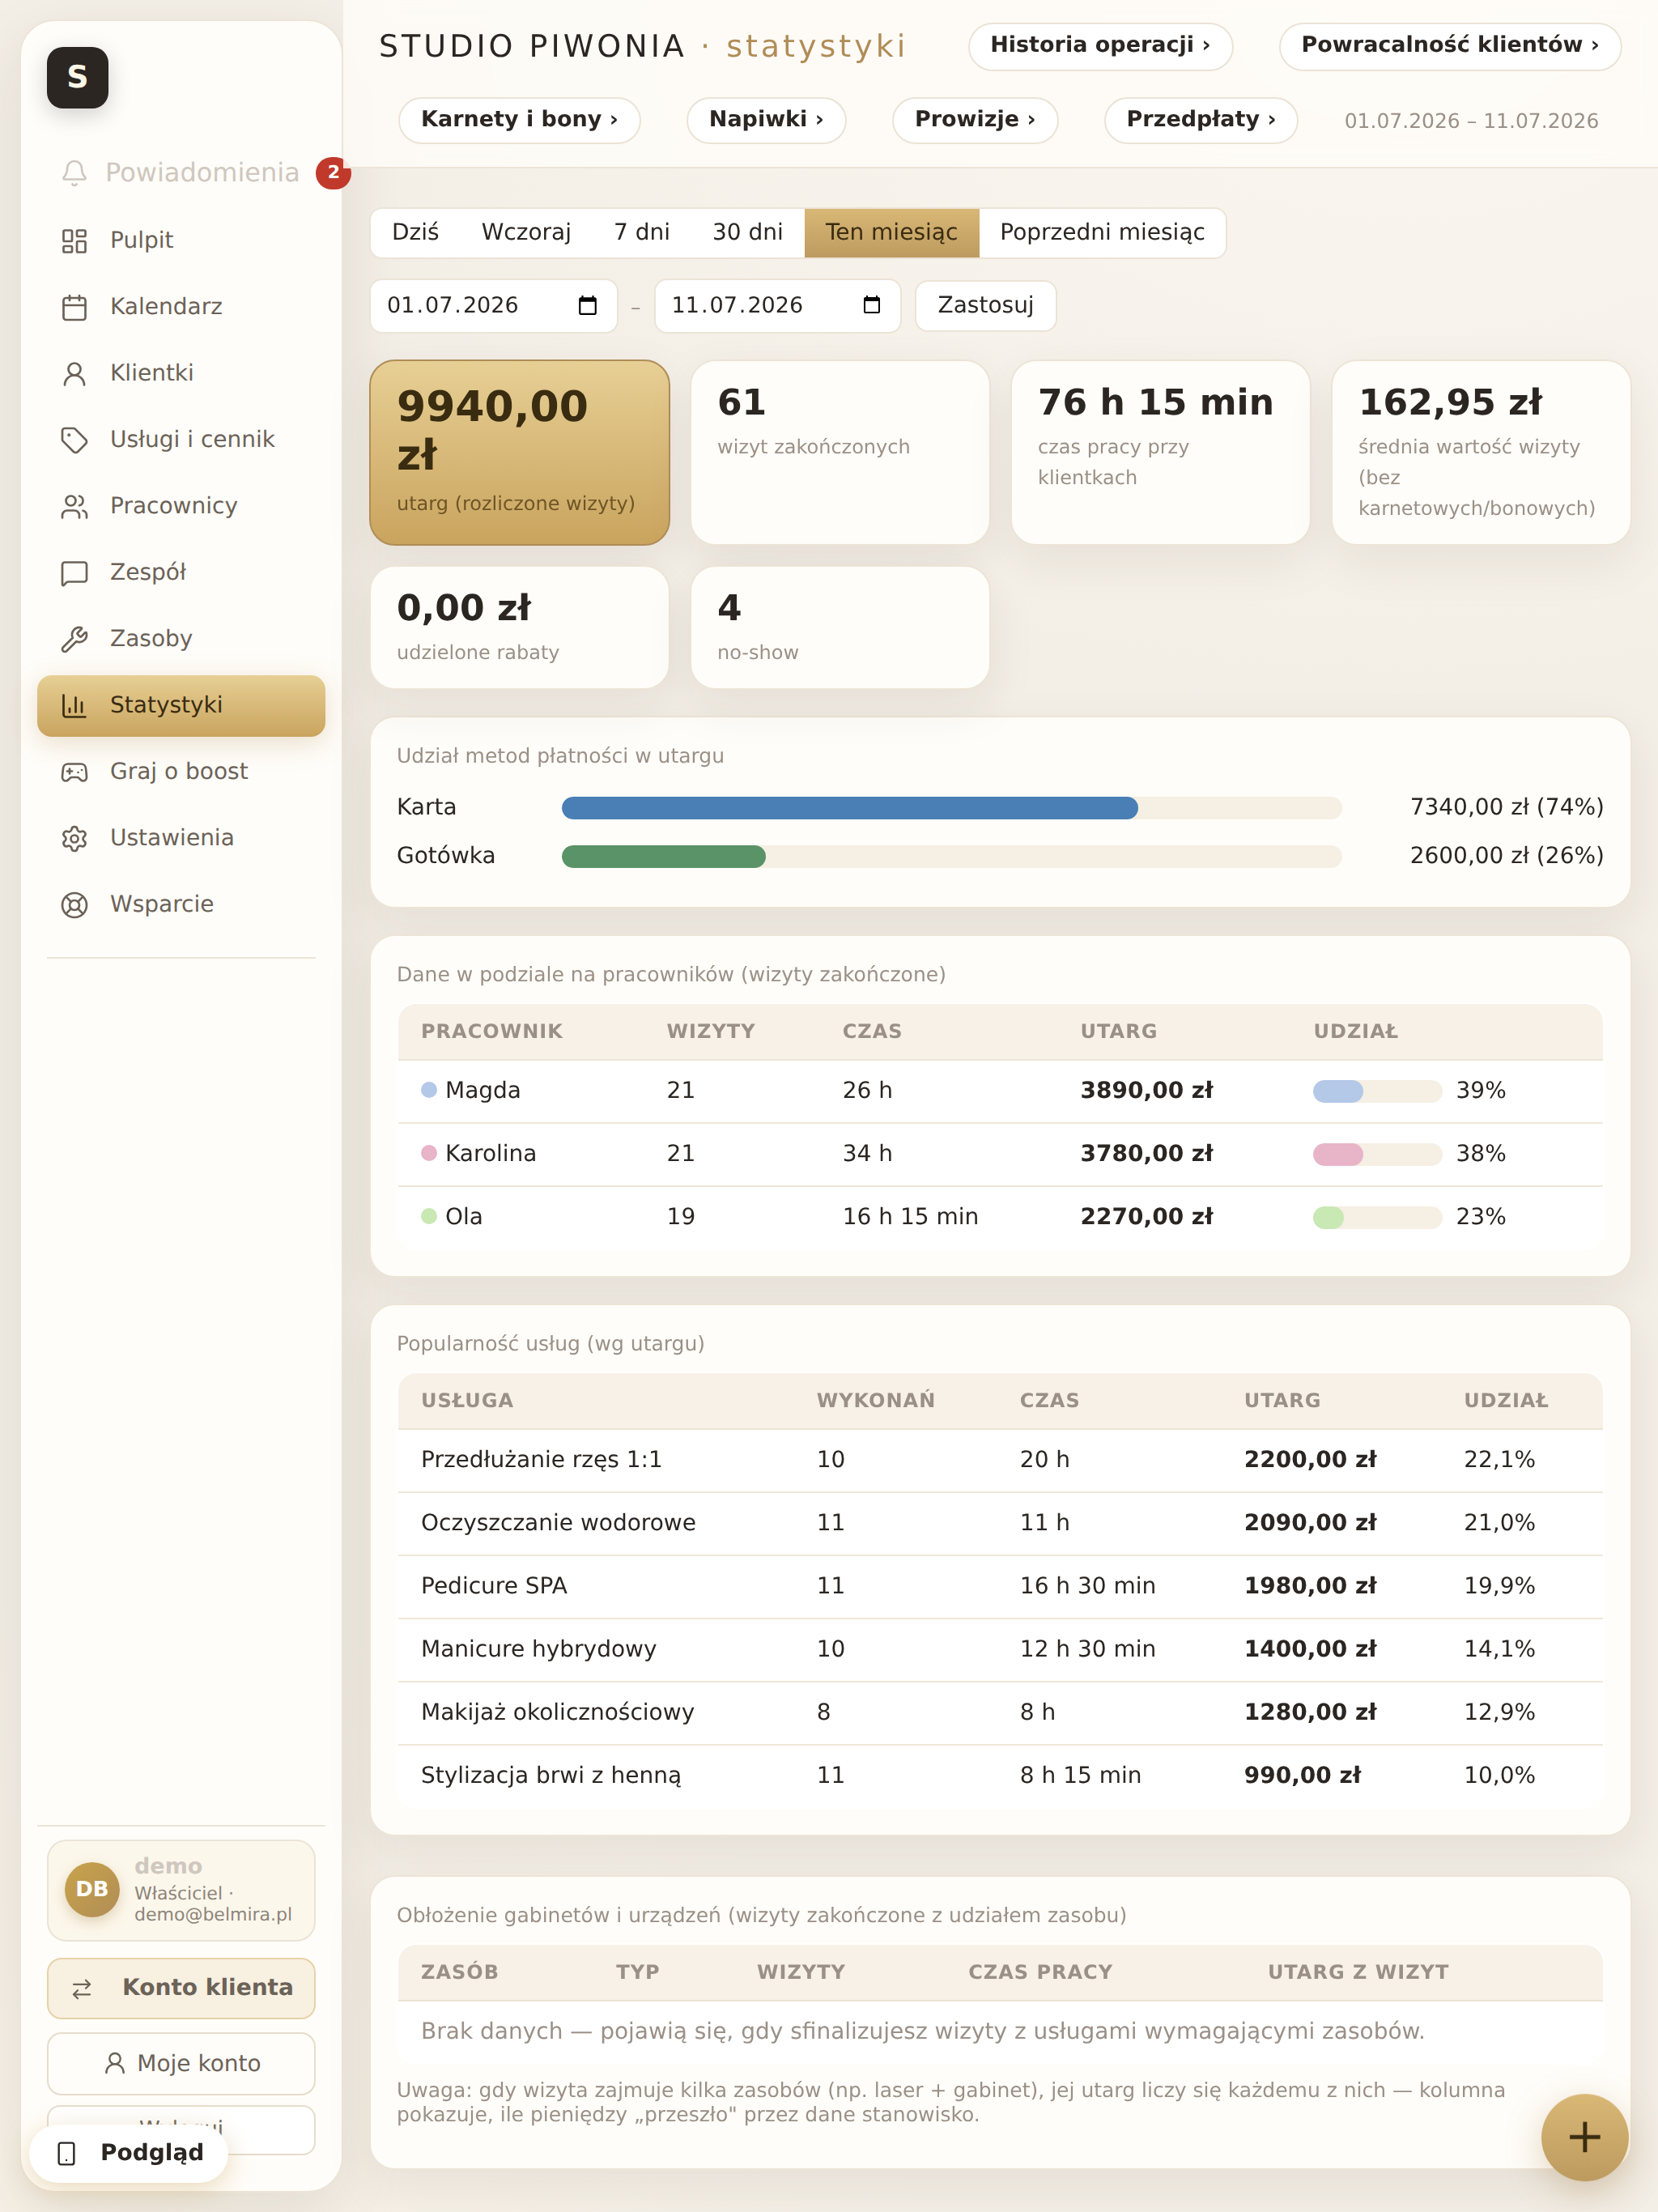Viewport: 1658px width, 2212px height.
Task: Click the Stylizacja brwi z henną row
Action: tap(1000, 1776)
